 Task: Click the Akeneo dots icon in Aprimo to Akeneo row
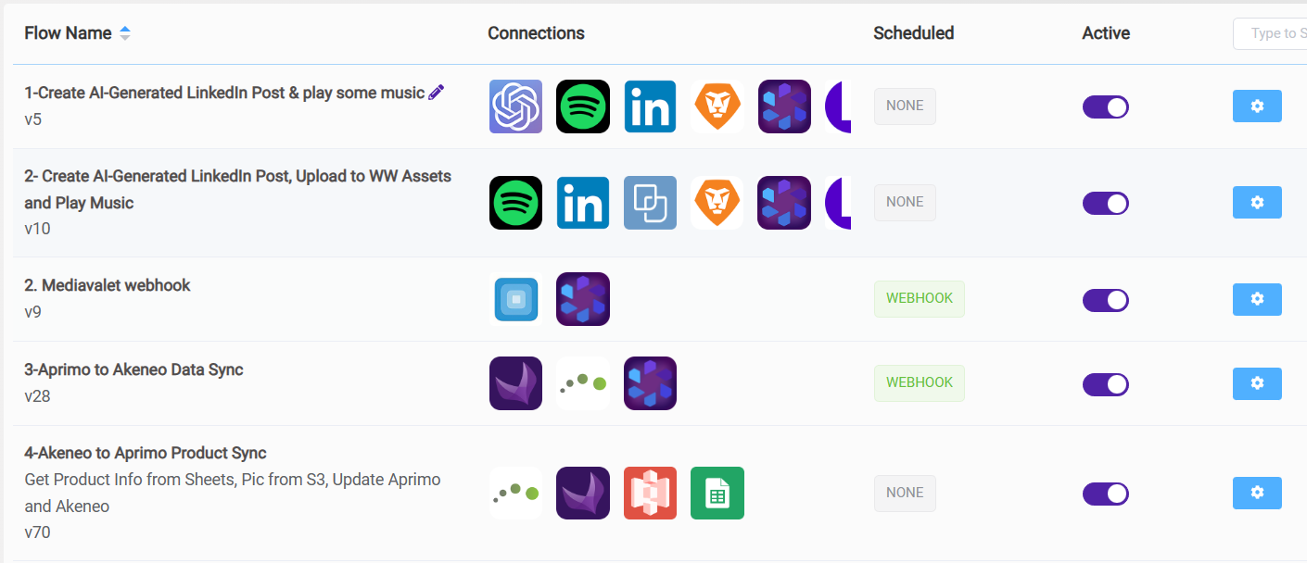click(x=583, y=383)
